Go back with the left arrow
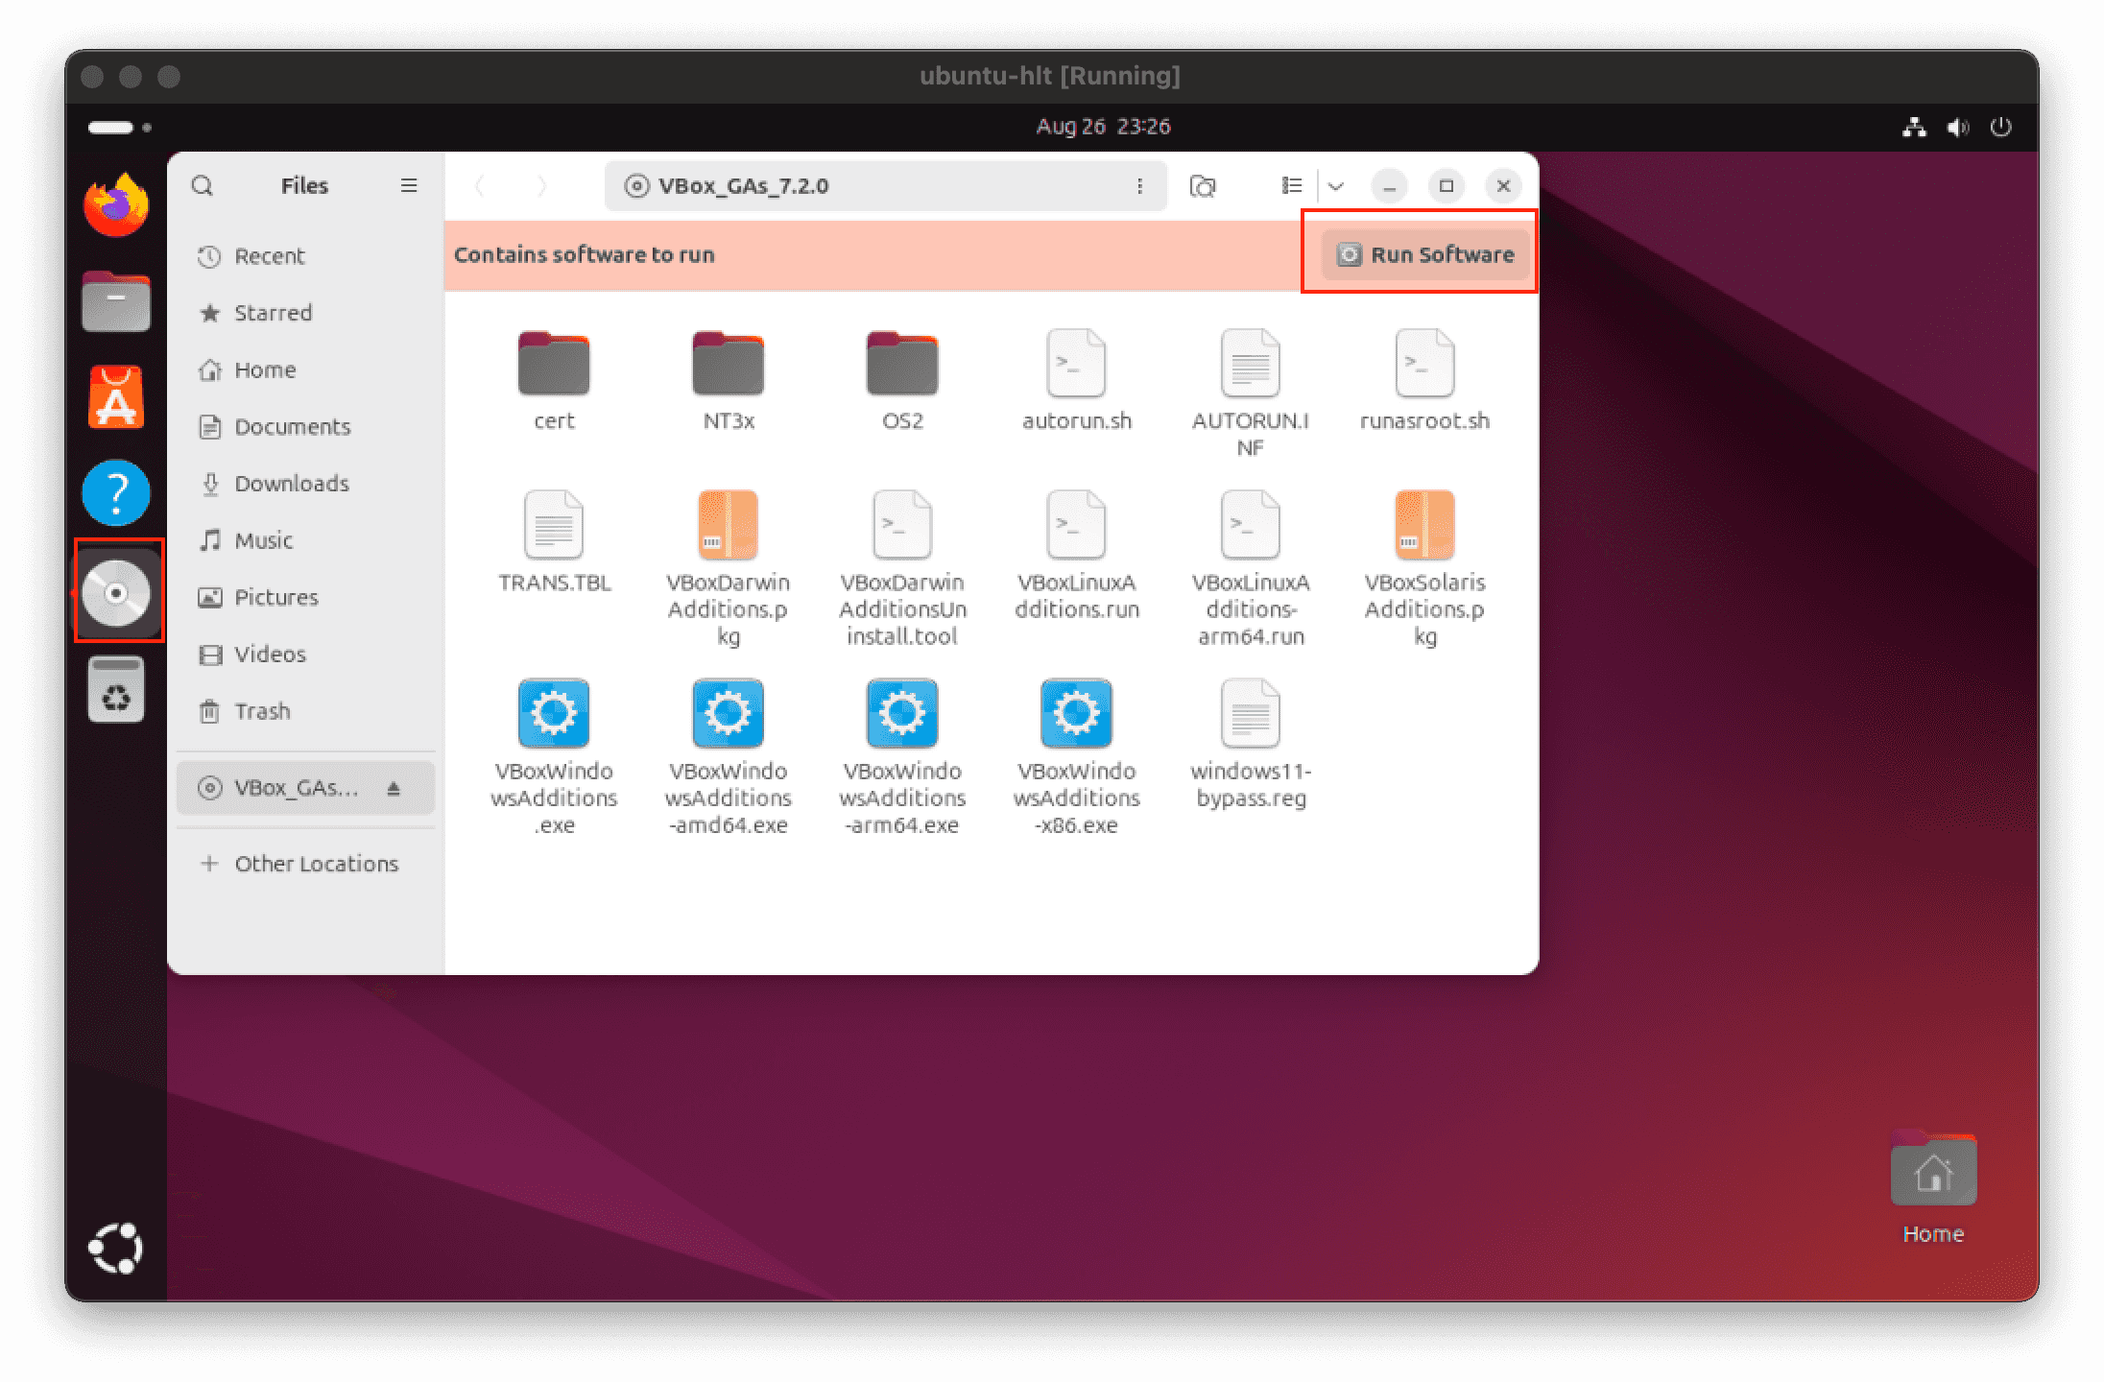 [480, 185]
